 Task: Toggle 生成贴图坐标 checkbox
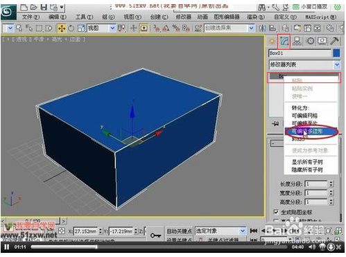pos(276,212)
